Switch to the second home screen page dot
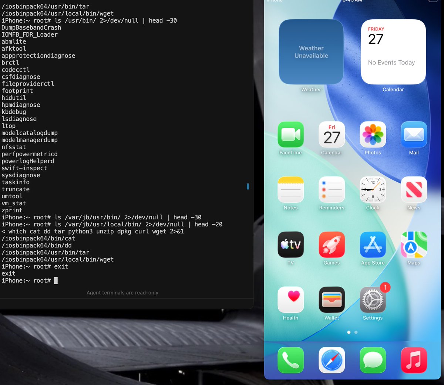Viewport: 444px width, 385px height. (356, 332)
